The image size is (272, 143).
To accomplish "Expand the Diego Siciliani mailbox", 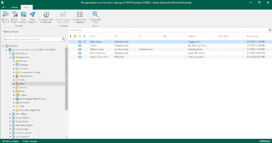I will coord(10,118).
